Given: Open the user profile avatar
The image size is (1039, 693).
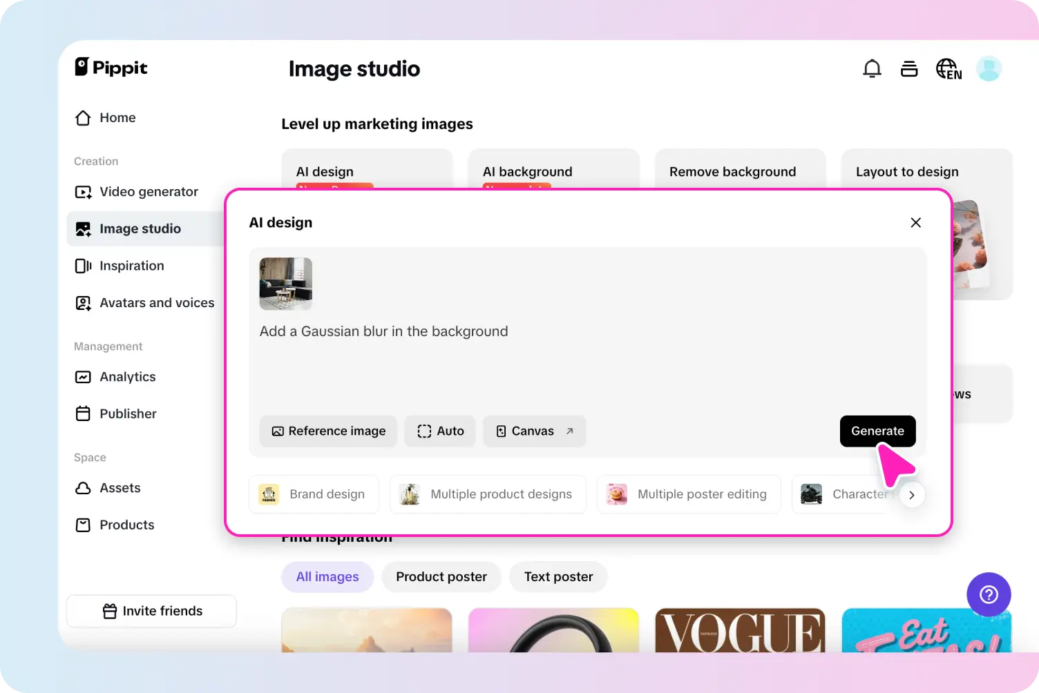Looking at the screenshot, I should click(989, 68).
